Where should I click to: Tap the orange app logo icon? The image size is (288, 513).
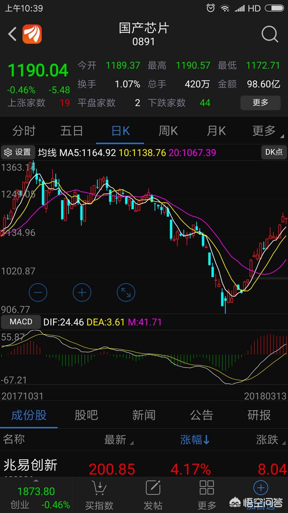(32, 34)
